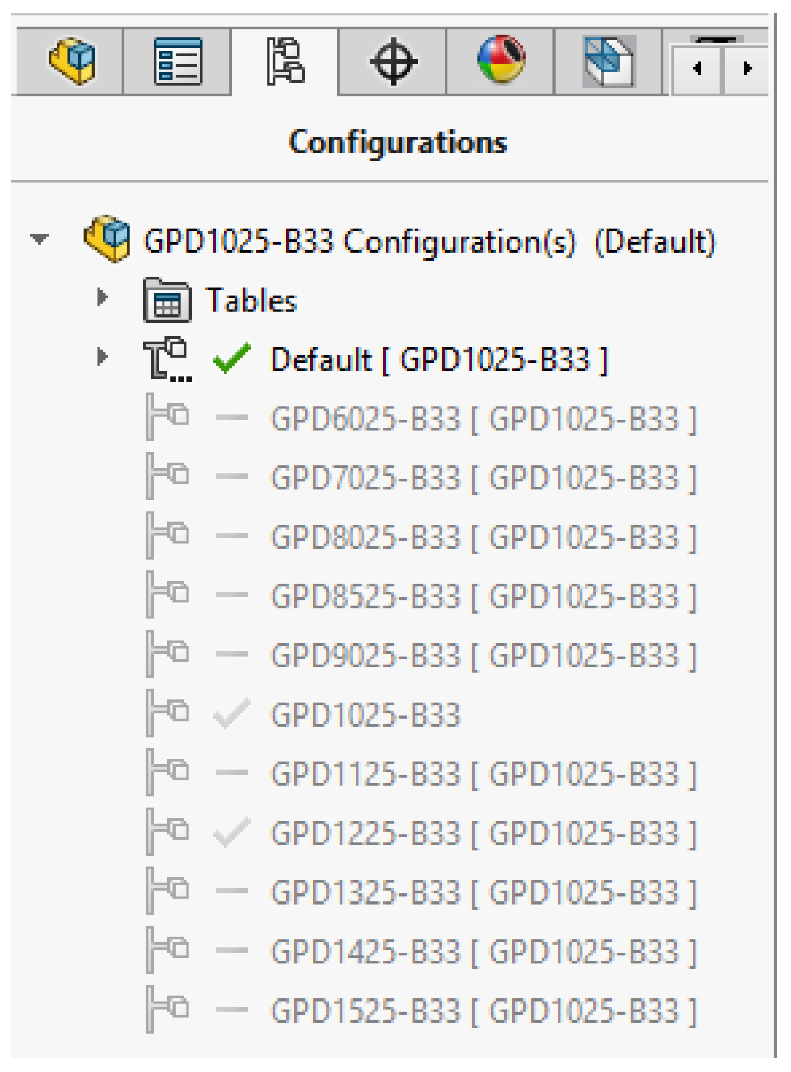Screen dimensions: 791x1072
Task: Click the Tables folder icon
Action: (x=167, y=300)
